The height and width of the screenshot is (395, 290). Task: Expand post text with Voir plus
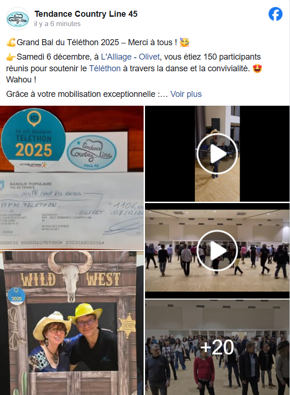point(186,94)
